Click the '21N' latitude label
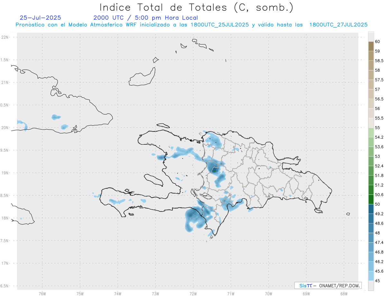Viewport: 386px width, 298px height. click(5, 83)
